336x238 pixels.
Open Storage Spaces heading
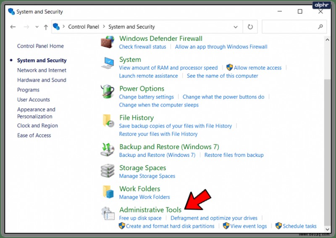[x=142, y=168]
